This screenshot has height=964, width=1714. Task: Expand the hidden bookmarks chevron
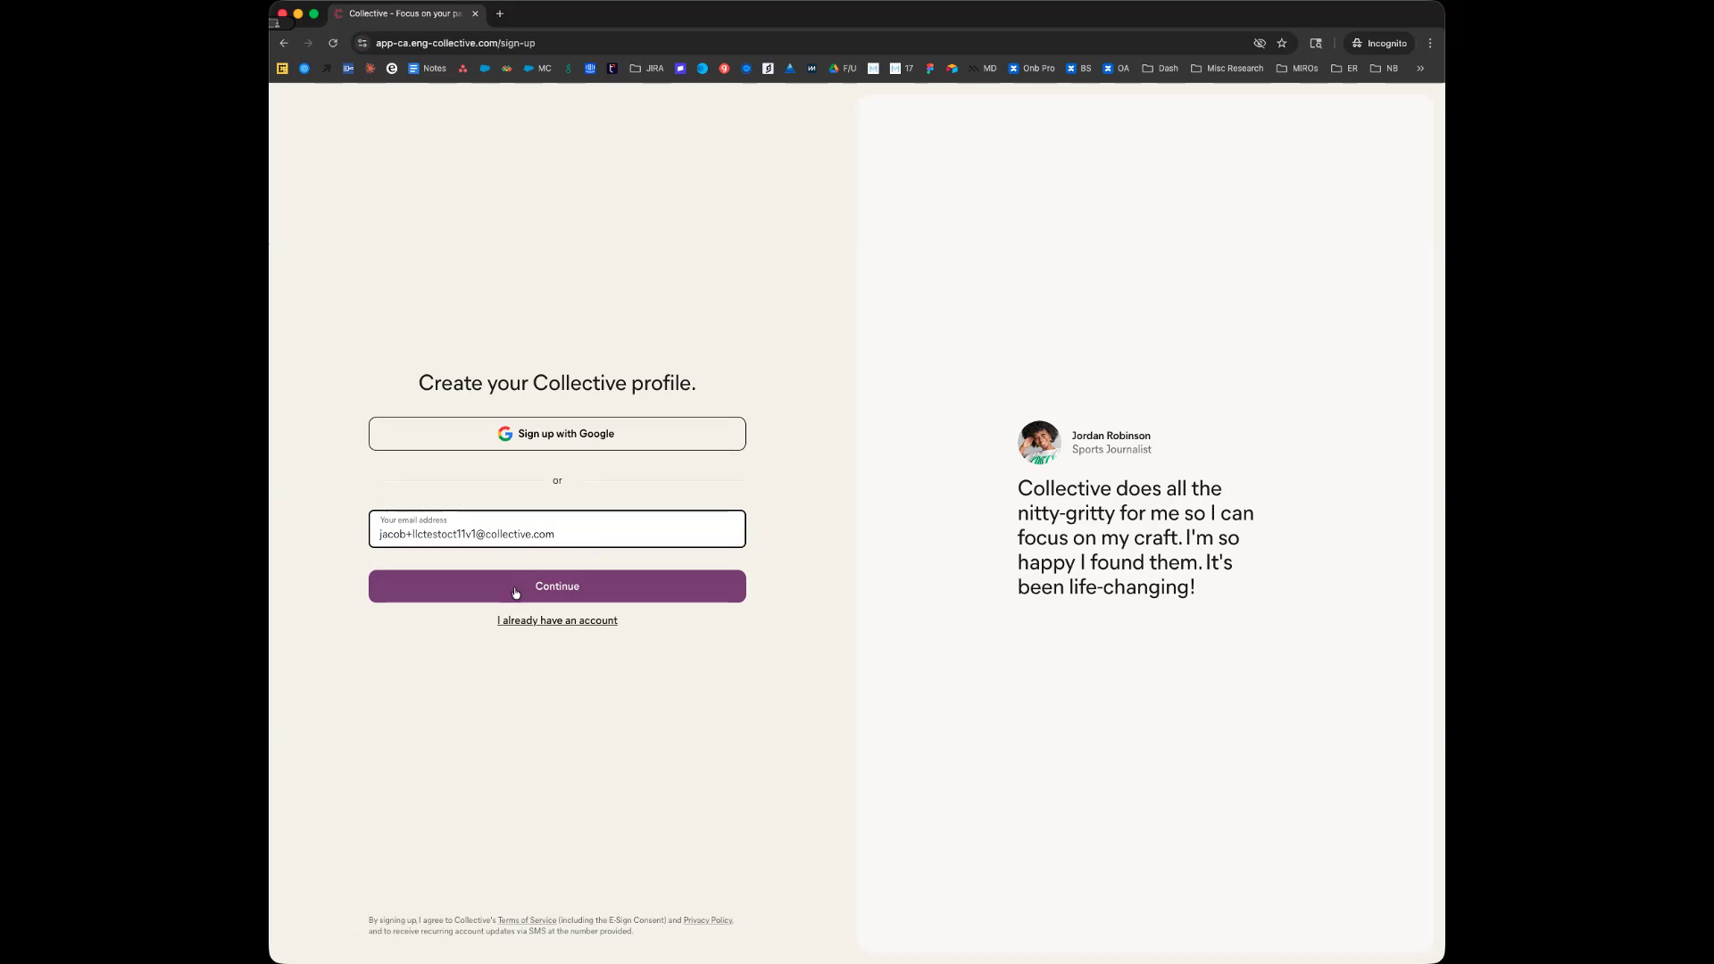tap(1420, 68)
